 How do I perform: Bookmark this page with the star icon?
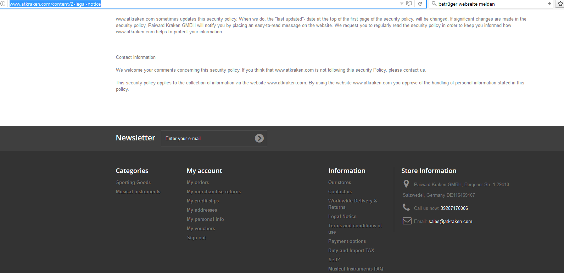pyautogui.click(x=560, y=4)
